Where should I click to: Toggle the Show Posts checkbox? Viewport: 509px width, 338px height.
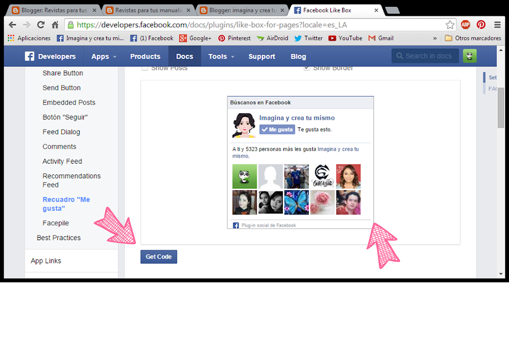[x=145, y=67]
